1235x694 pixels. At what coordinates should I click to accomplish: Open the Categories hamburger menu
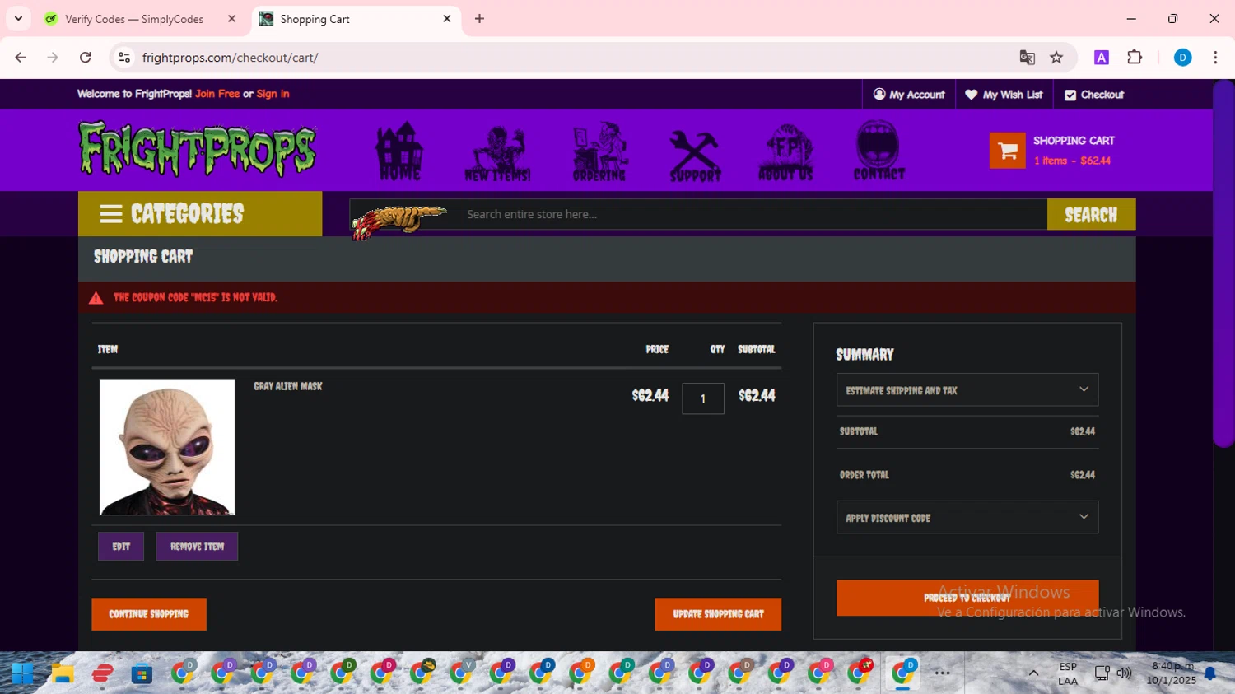(200, 214)
